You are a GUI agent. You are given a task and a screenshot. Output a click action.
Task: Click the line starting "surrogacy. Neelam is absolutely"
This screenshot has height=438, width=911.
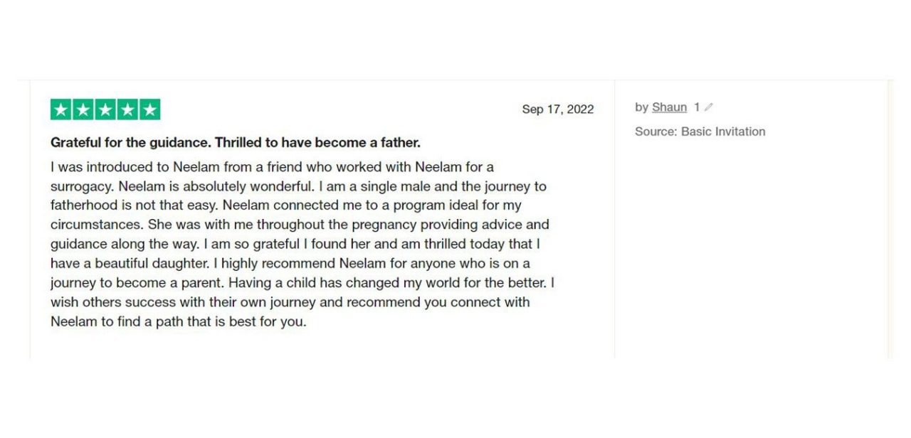(x=298, y=186)
